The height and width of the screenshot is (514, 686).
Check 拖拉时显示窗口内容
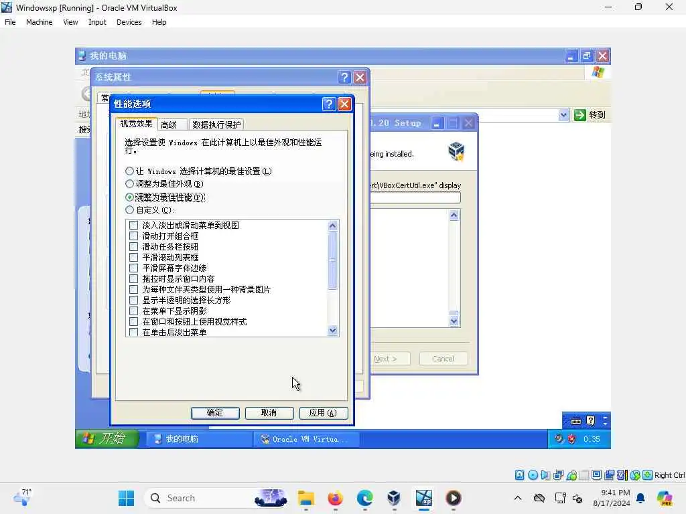[134, 279]
